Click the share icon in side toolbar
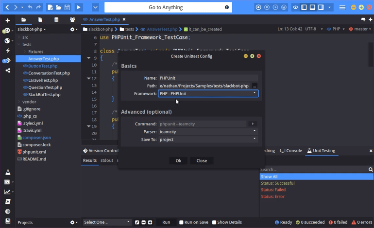Screen dimensions: 374x228 8,70
